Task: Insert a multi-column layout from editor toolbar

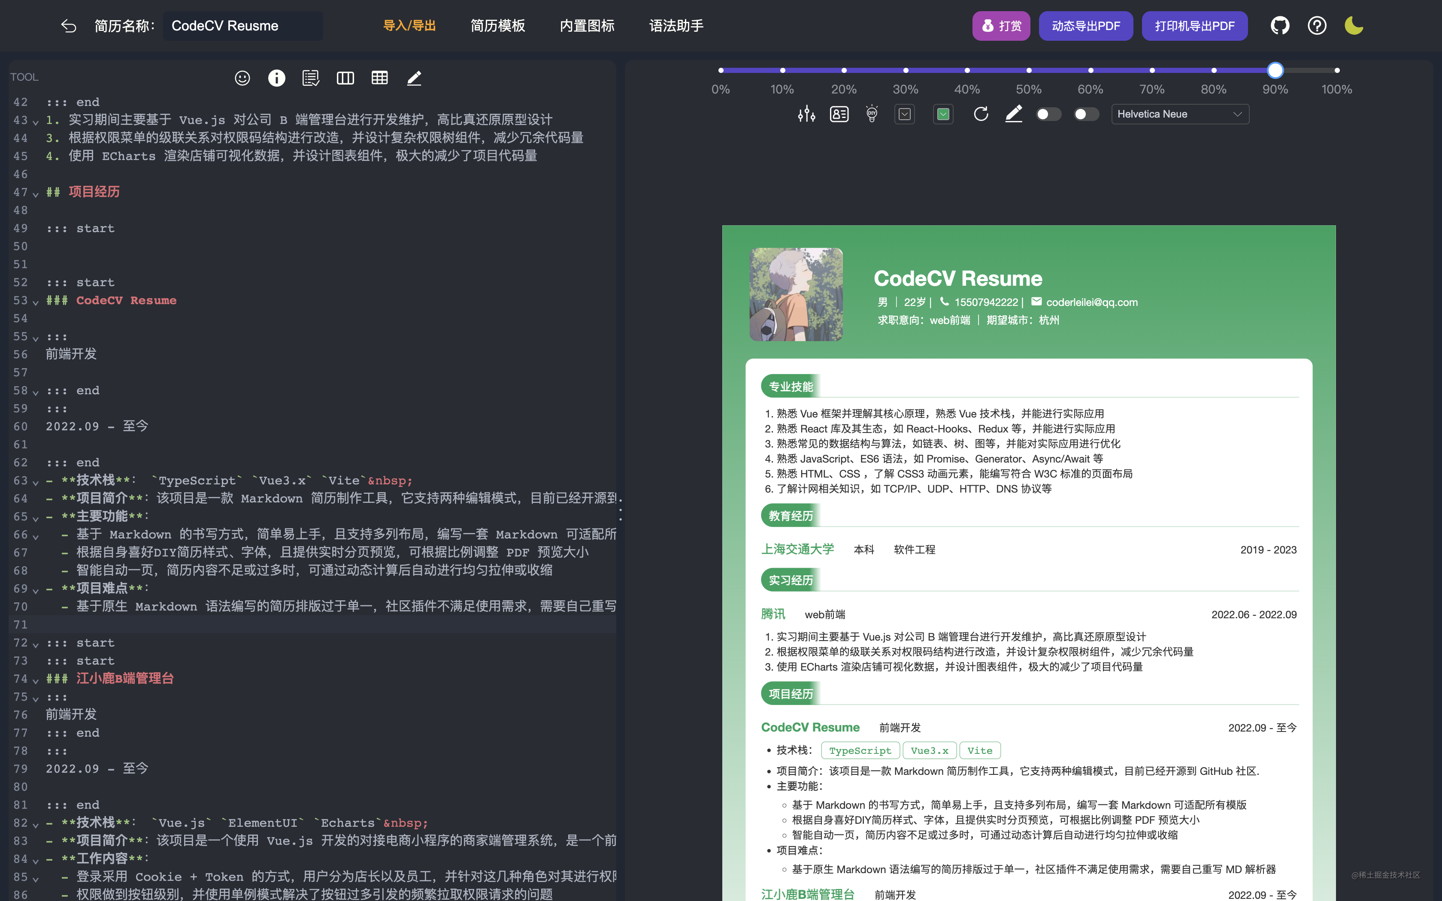Action: (x=345, y=78)
